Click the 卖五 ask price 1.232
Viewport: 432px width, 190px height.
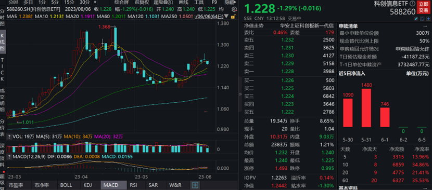(x=287, y=40)
